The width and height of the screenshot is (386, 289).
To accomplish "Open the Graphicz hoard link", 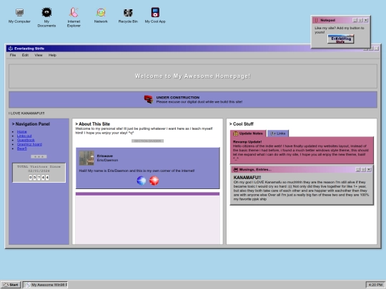I will pyautogui.click(x=29, y=144).
